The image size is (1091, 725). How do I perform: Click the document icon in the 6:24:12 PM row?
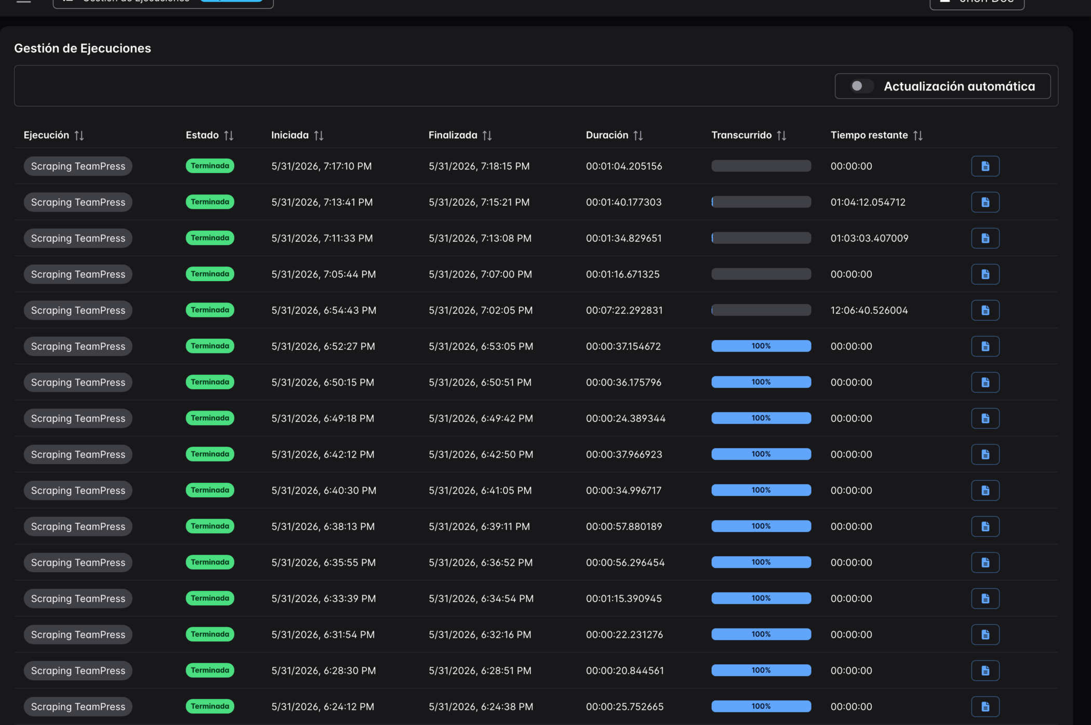pyautogui.click(x=985, y=707)
